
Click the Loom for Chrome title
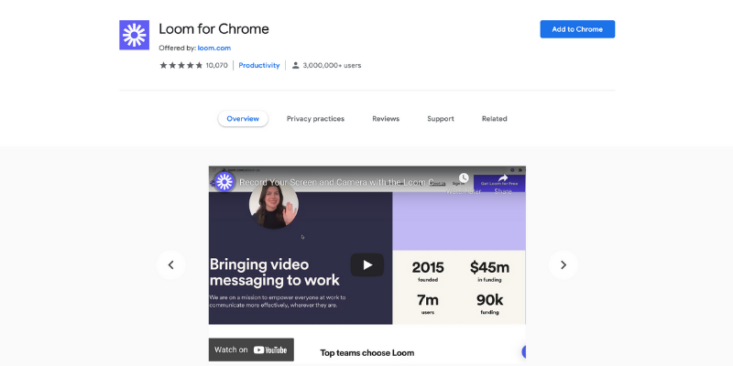[x=213, y=29]
